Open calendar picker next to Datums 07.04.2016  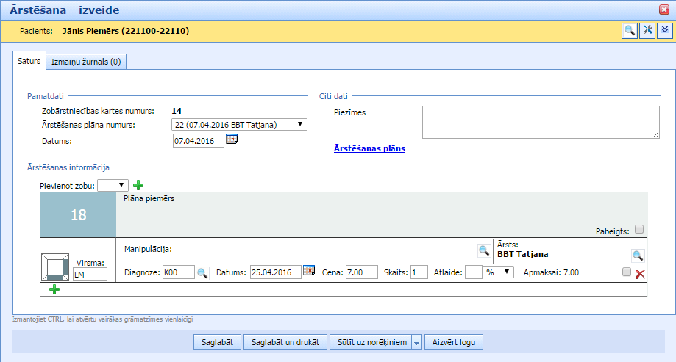click(232, 140)
